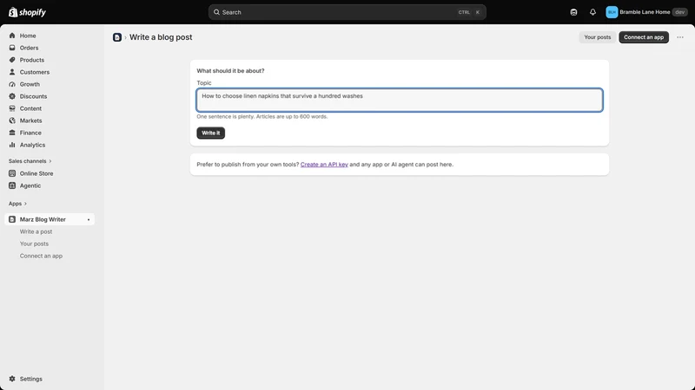Go to Your posts submenu item
Screen dimensions: 695x390
point(34,244)
